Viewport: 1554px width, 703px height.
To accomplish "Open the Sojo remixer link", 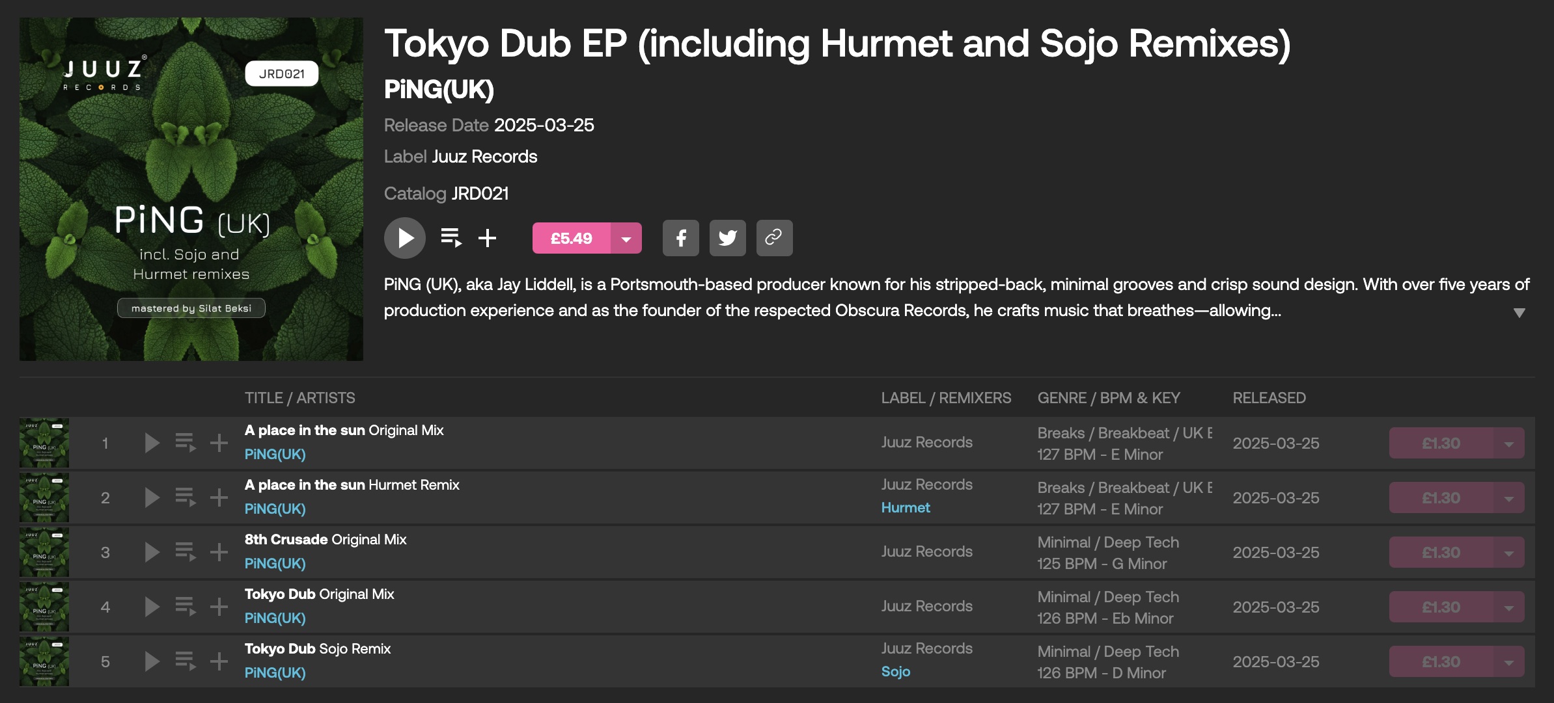I will (x=896, y=672).
